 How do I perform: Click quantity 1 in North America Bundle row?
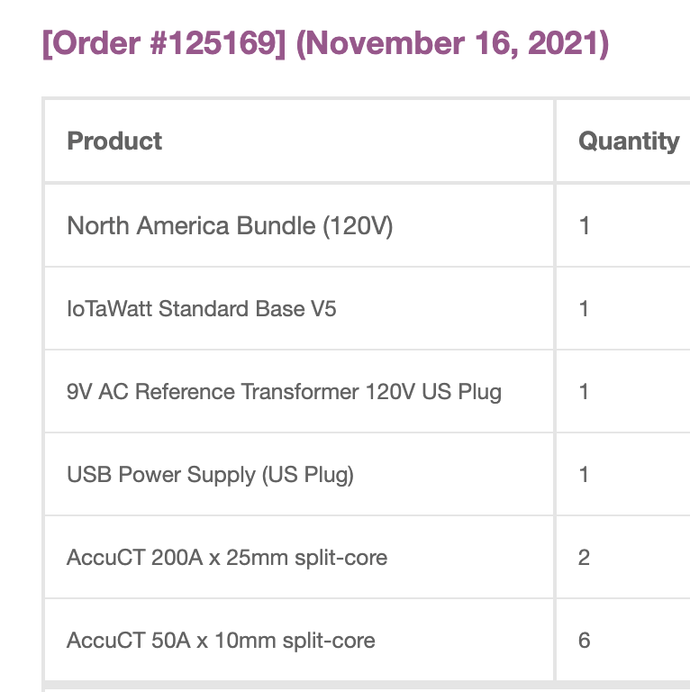585,225
